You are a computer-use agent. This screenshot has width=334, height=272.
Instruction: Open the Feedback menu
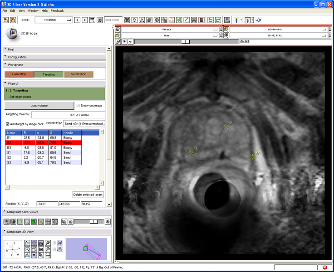point(57,10)
